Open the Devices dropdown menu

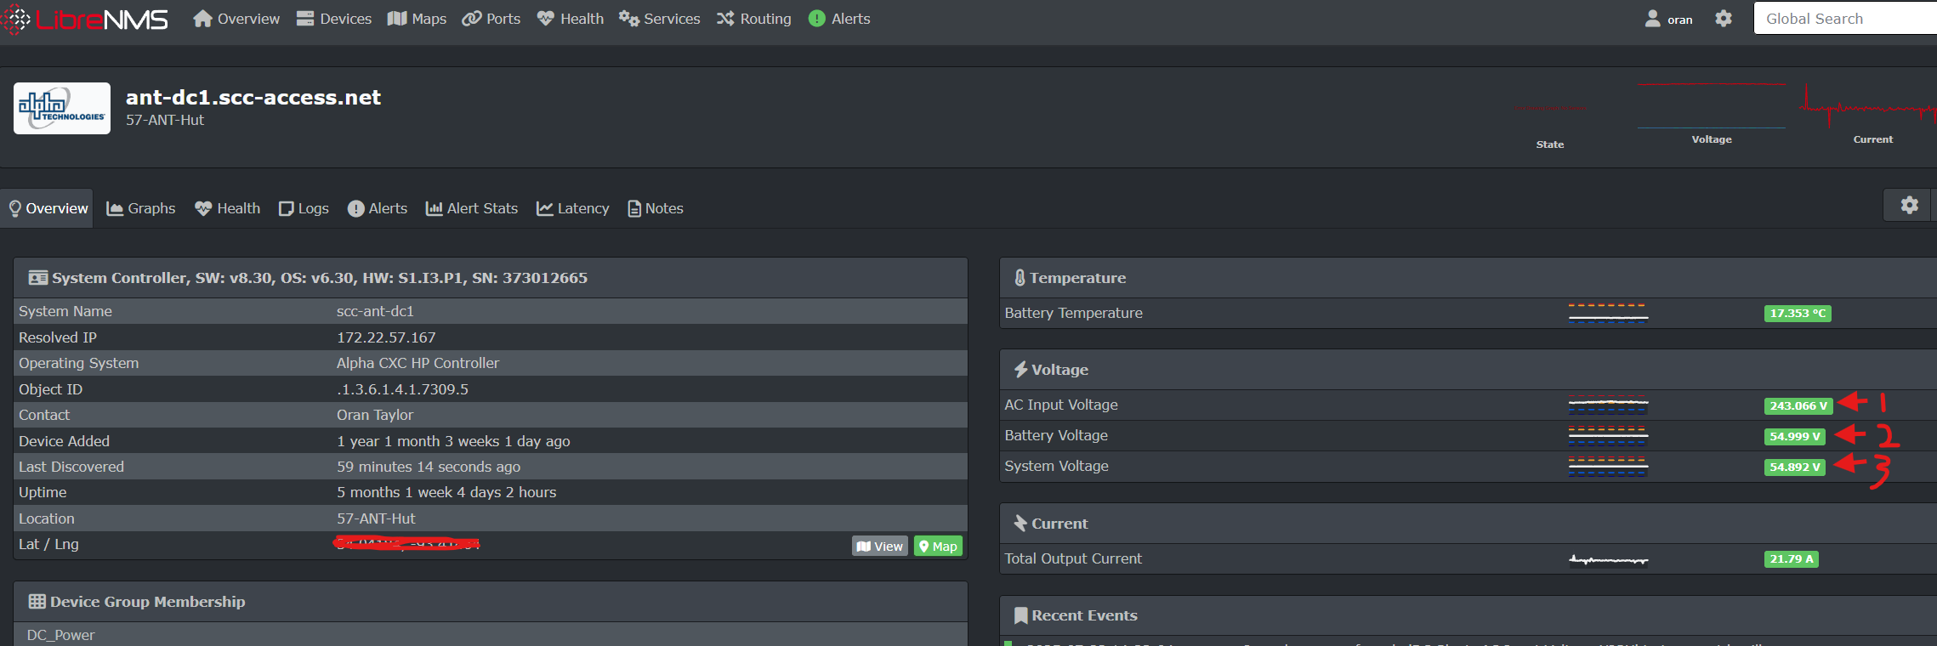[334, 19]
